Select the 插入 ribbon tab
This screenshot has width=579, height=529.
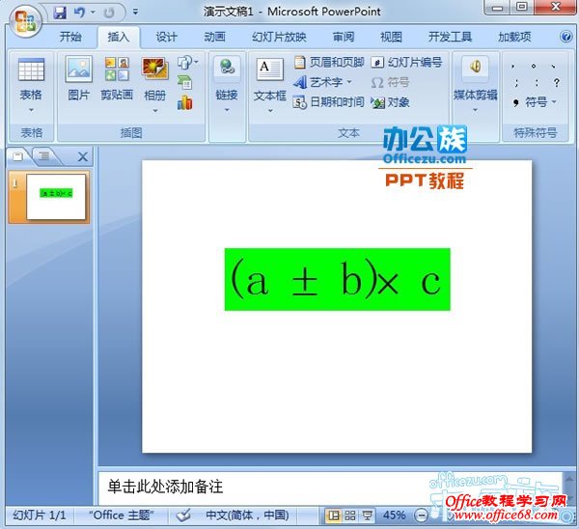[x=119, y=37]
